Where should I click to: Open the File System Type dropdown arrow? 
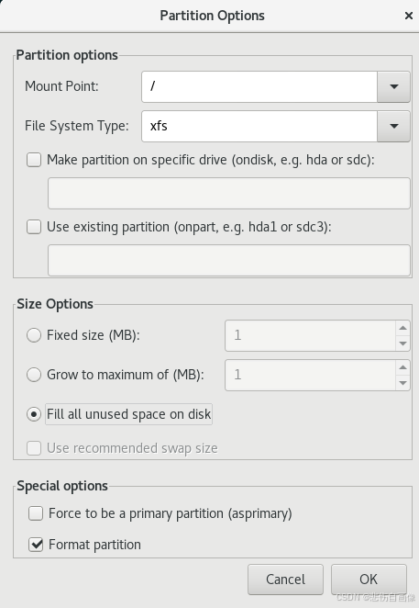click(394, 127)
